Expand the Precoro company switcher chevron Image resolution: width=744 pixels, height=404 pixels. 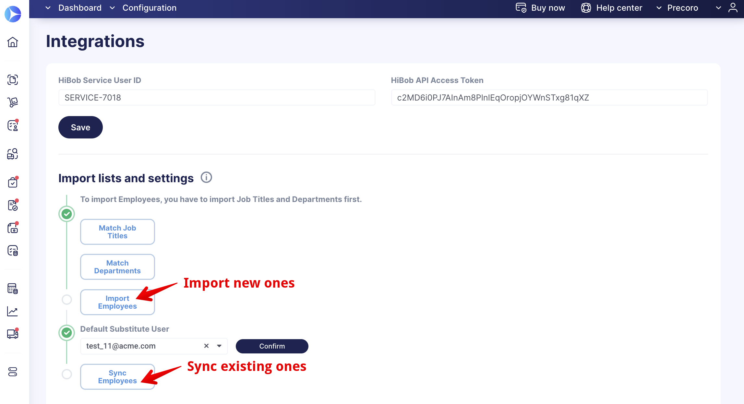click(659, 8)
